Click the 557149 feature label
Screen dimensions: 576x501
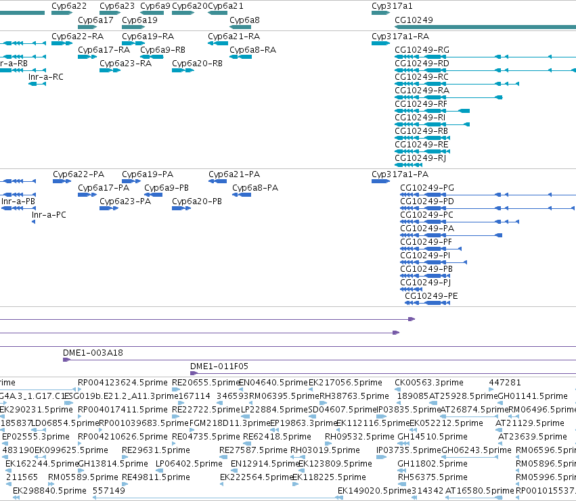109,490
